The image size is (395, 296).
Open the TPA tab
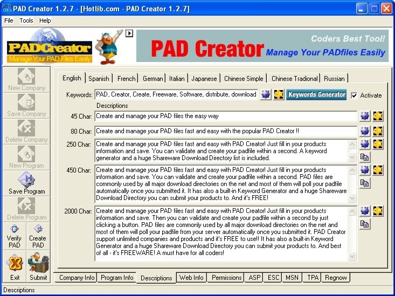click(313, 278)
